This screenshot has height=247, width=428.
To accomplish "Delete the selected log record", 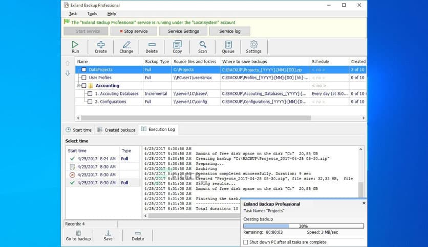I will (138, 236).
